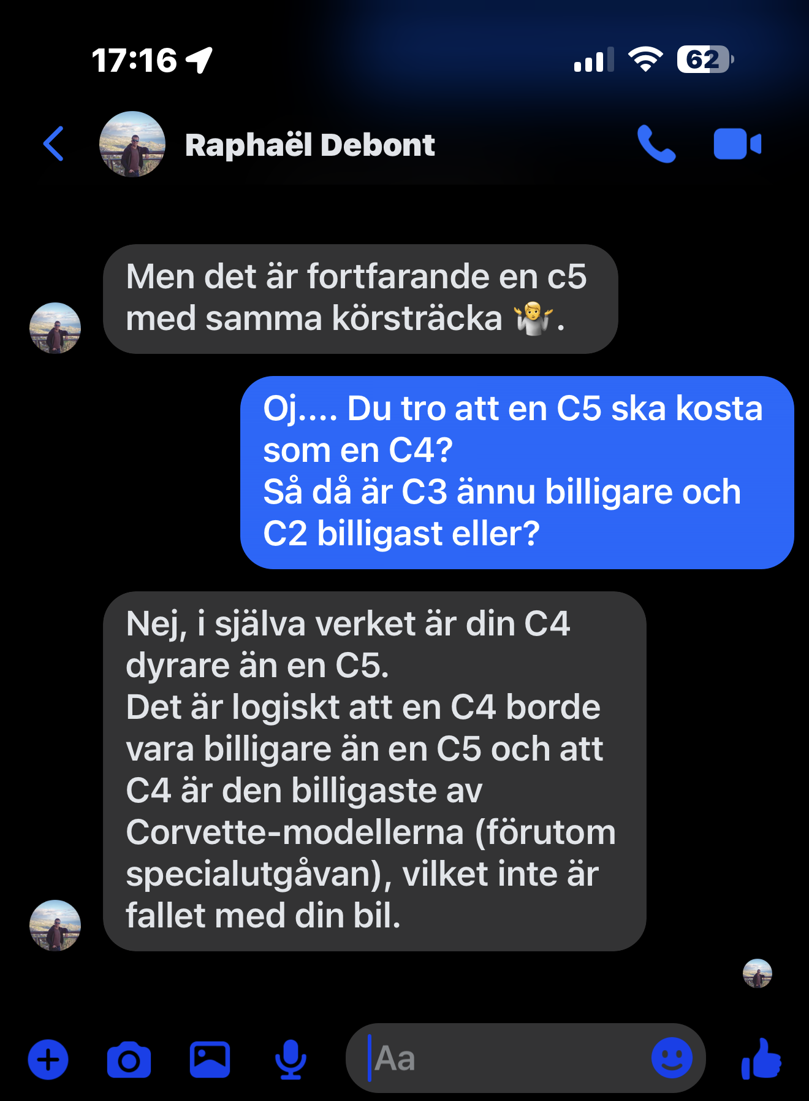Tap the avatar beside the c5 körsträcka message
The height and width of the screenshot is (1101, 809).
pyautogui.click(x=55, y=328)
